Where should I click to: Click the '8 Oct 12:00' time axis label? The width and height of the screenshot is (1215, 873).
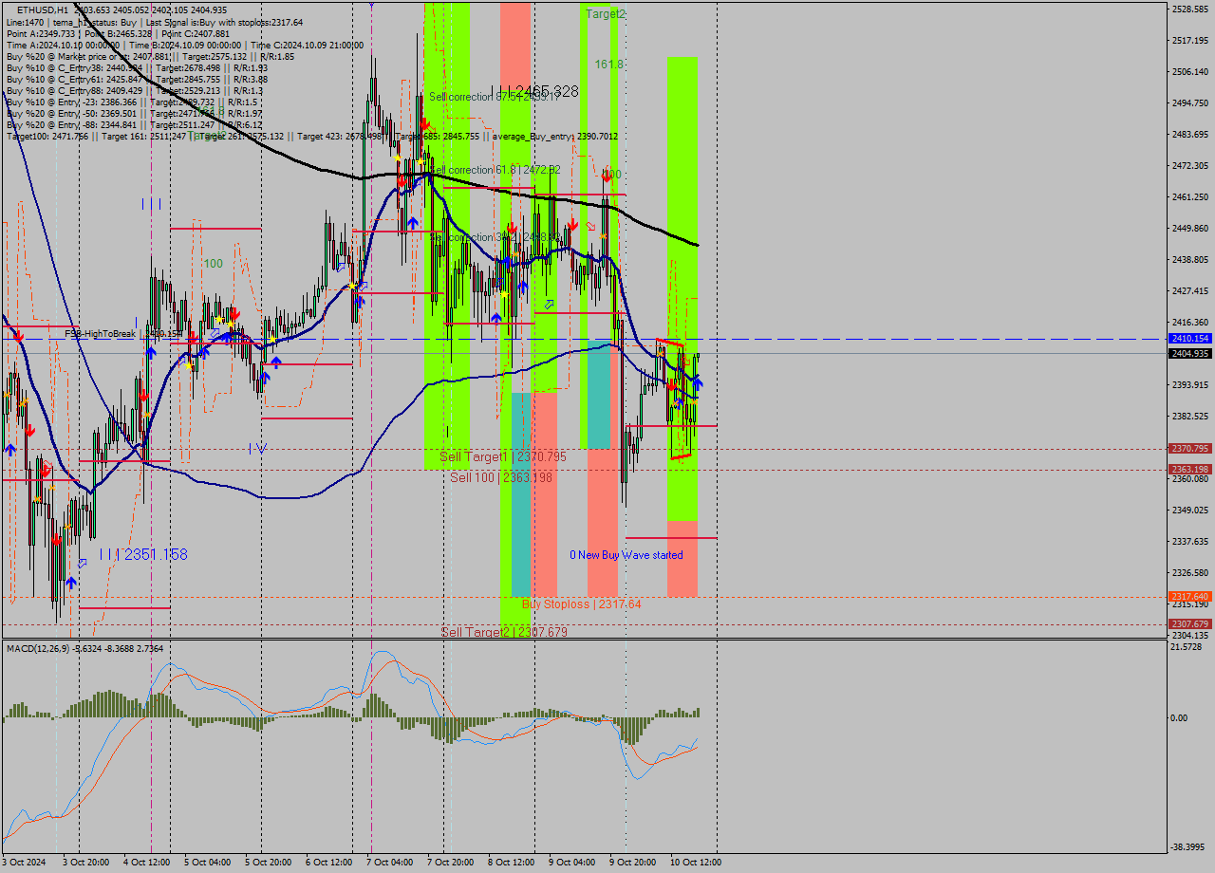pos(511,863)
